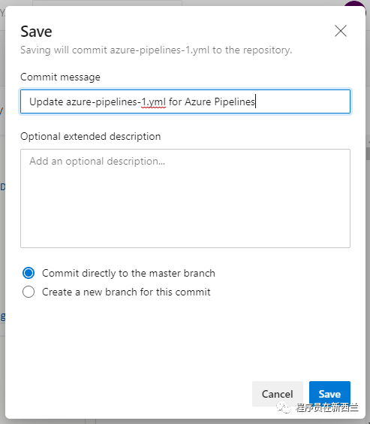Click the 'Optional extended description' label
The height and width of the screenshot is (424, 370).
click(91, 136)
